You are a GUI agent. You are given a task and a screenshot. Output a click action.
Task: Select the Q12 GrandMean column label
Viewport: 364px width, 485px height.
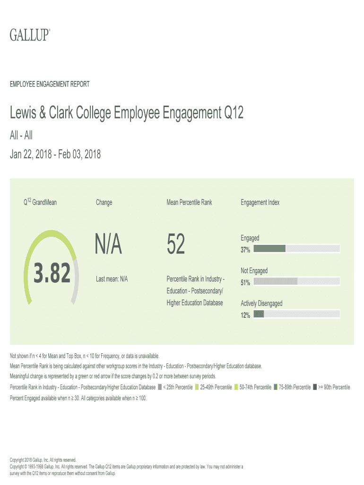[40, 202]
